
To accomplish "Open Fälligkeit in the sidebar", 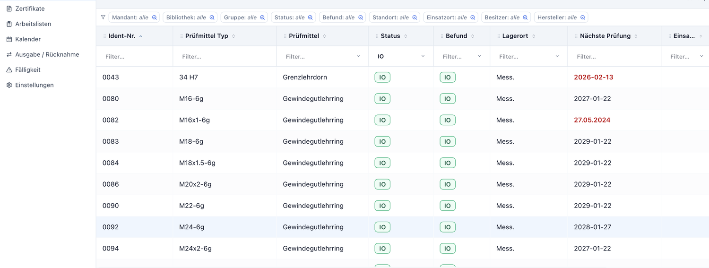I will tap(28, 69).
